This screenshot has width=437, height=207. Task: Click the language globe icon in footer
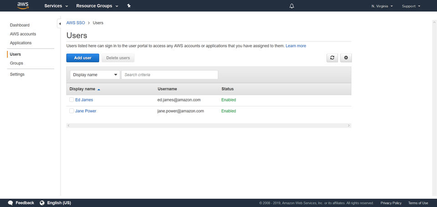click(x=42, y=203)
